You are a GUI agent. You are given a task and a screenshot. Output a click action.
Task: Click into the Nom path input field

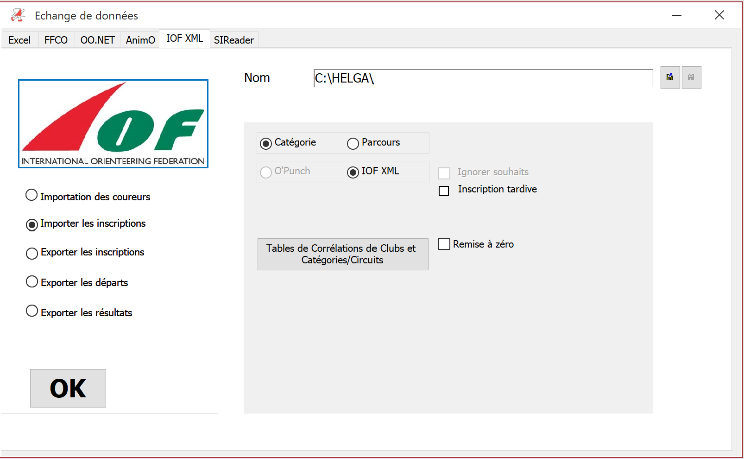coord(483,78)
